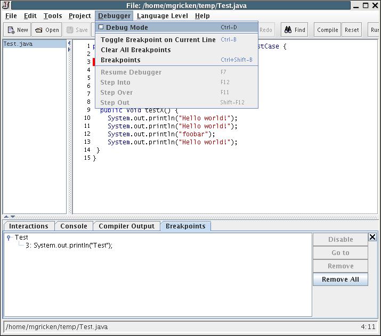Image resolution: width=381 pixels, height=336 pixels.
Task: Click the Open folder toolbar icon
Action: pyautogui.click(x=39, y=30)
